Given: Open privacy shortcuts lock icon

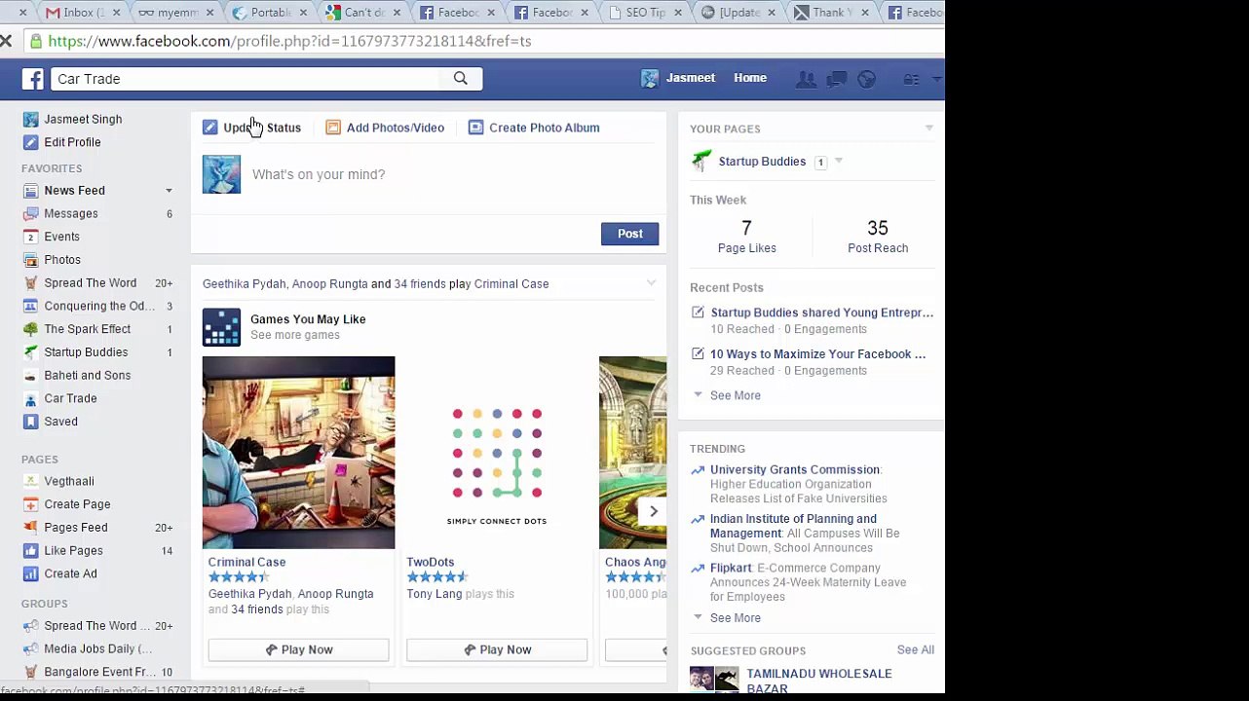Looking at the screenshot, I should click(911, 79).
